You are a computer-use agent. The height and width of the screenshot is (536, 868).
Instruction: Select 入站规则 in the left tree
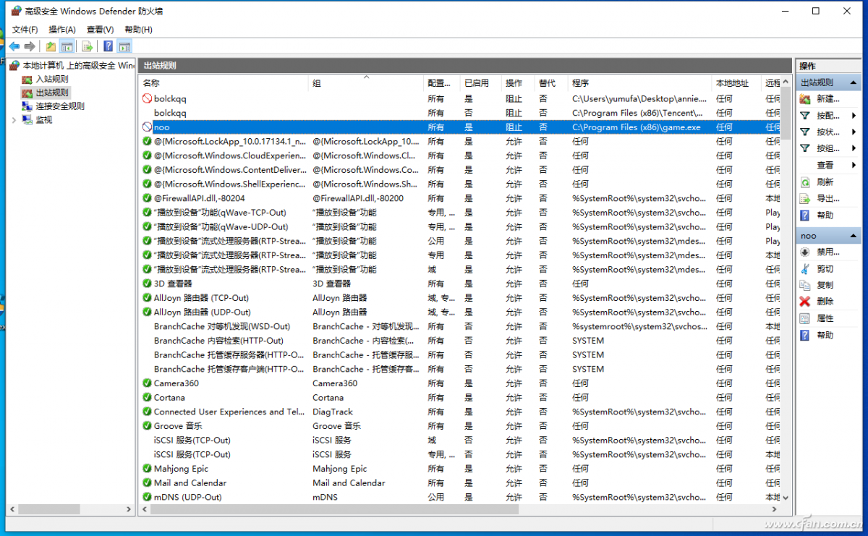coord(52,79)
